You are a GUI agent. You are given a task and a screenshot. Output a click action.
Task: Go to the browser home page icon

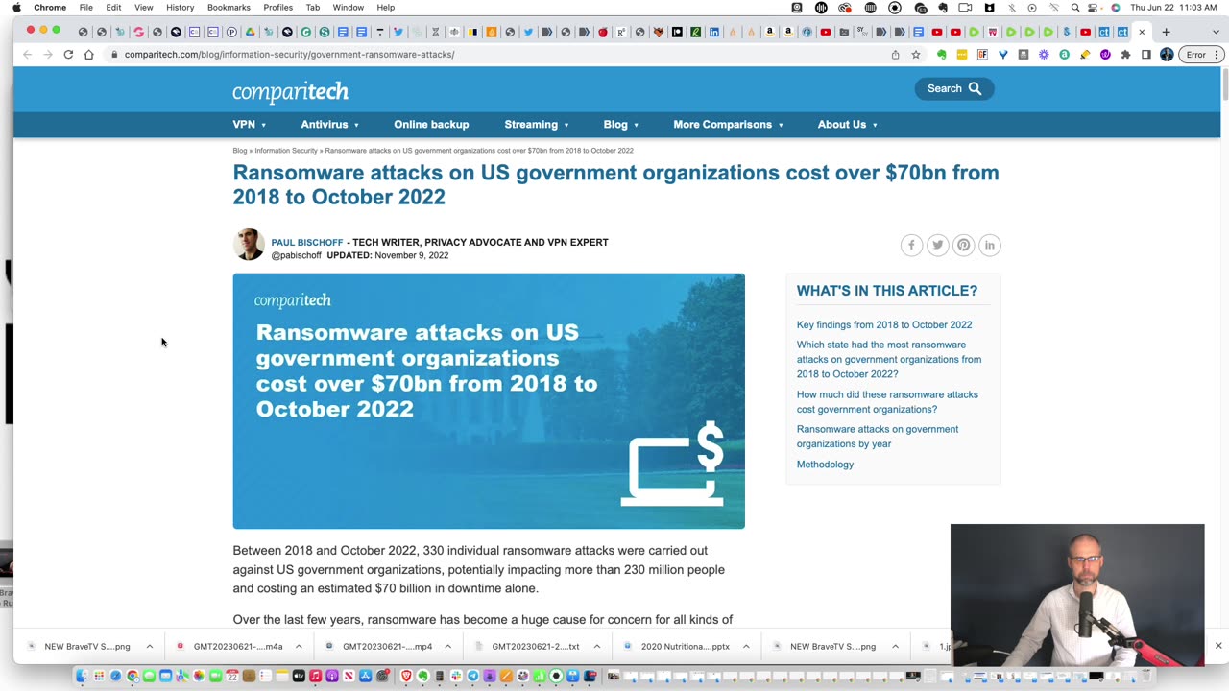88,55
